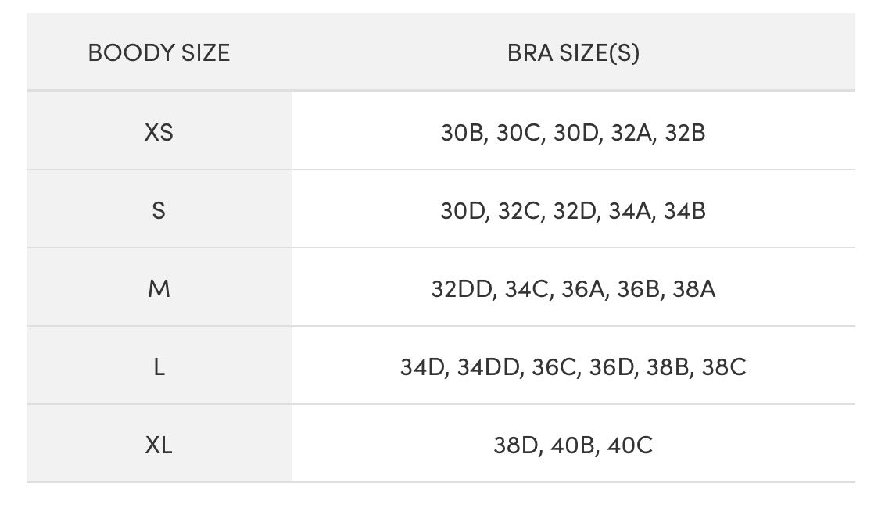This screenshot has height=522, width=885.
Task: Click the 40B bra size text
Action: point(572,445)
